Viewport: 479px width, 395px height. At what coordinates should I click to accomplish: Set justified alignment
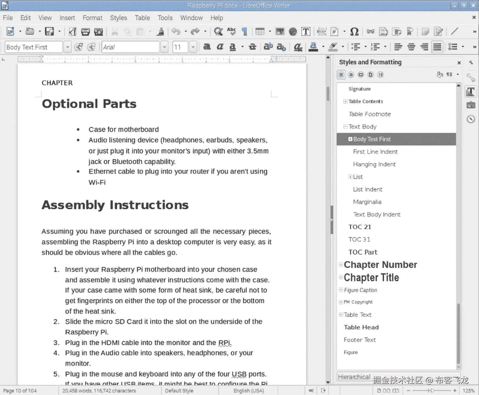click(437, 47)
